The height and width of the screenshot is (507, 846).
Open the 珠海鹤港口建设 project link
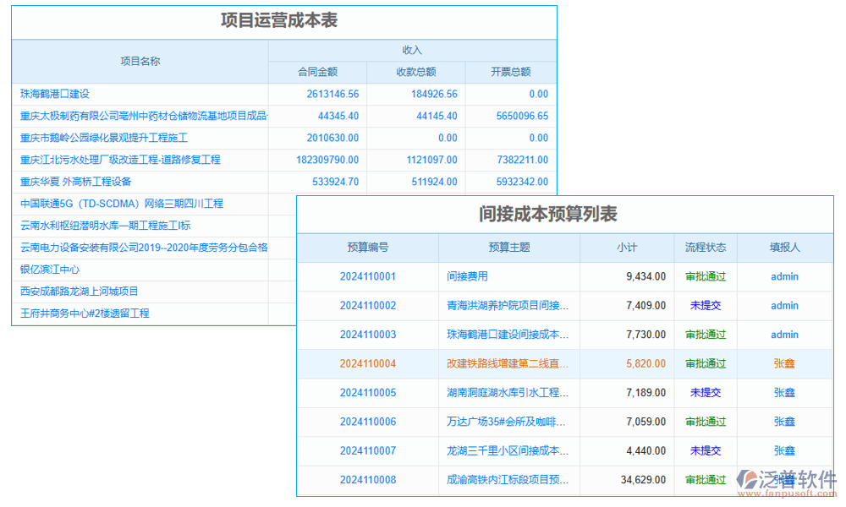(x=55, y=94)
